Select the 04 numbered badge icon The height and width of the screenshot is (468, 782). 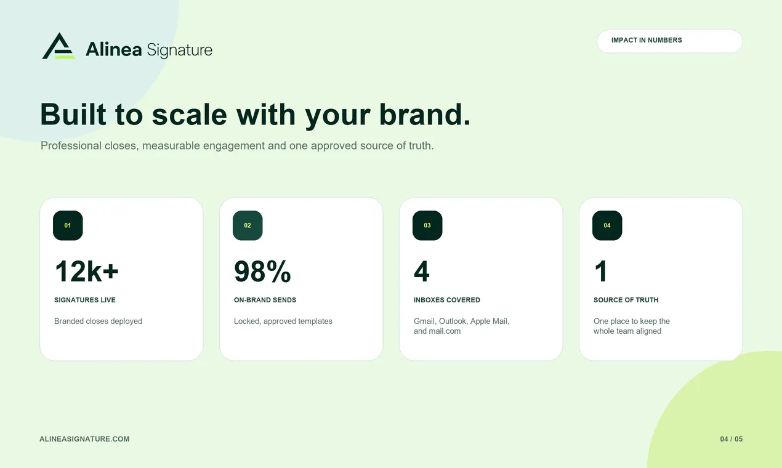[607, 225]
